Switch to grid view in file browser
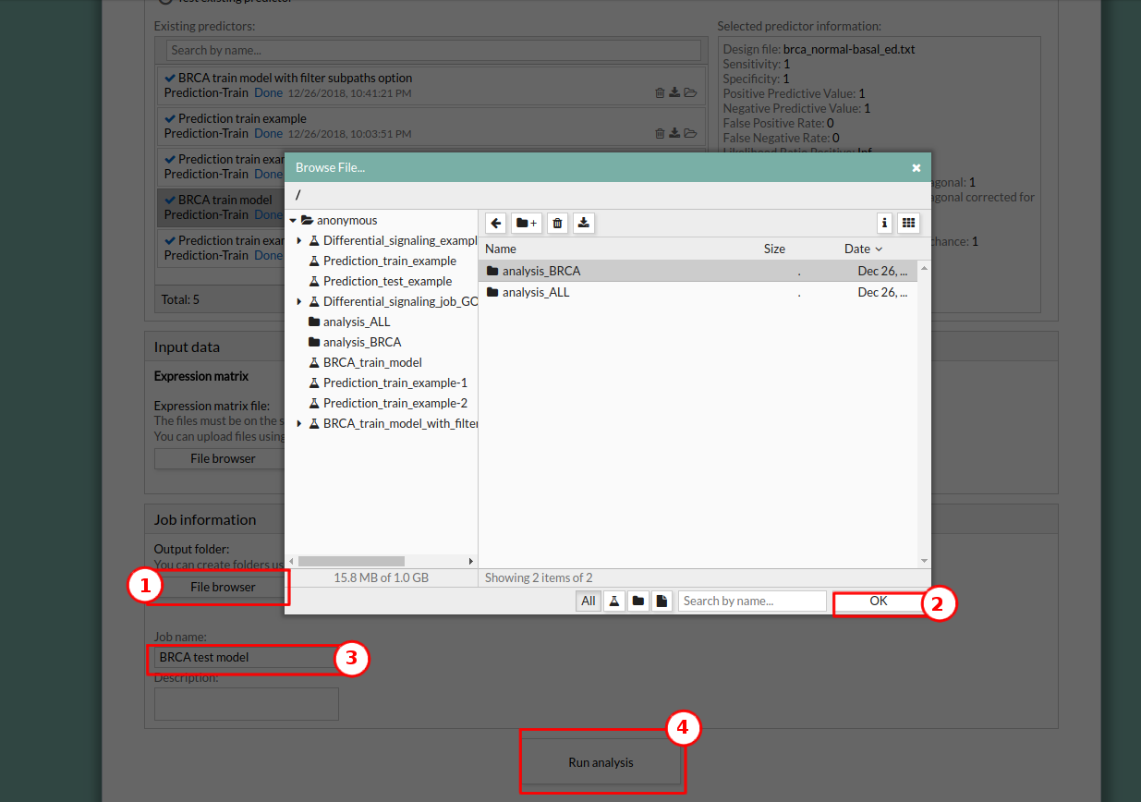The width and height of the screenshot is (1141, 802). [908, 223]
